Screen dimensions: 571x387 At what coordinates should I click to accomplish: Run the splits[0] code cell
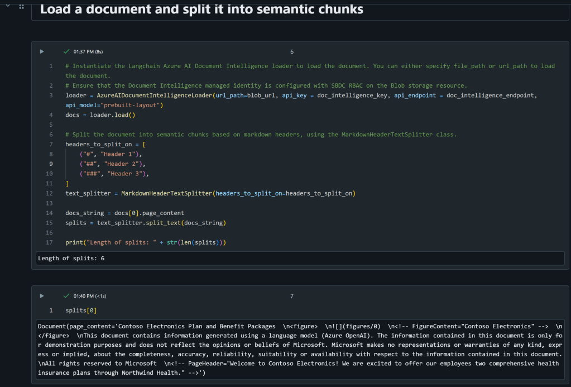[x=41, y=296]
